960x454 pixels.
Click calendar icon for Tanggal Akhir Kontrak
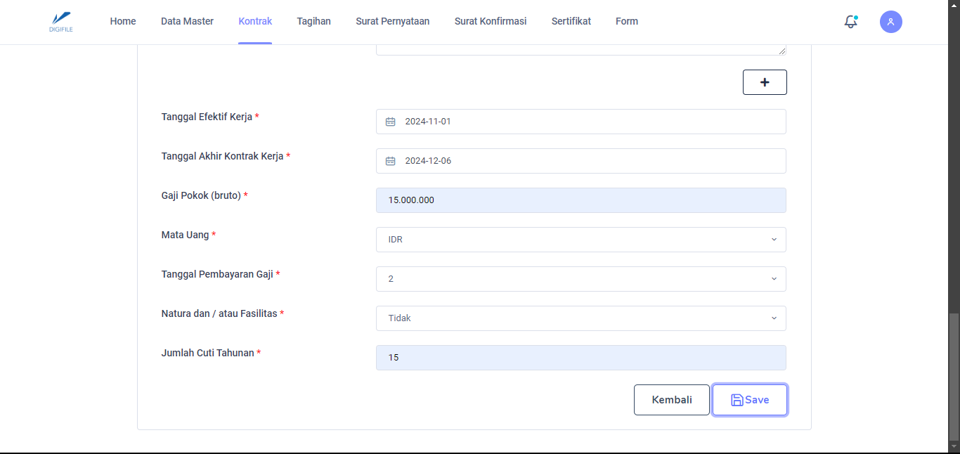click(391, 161)
